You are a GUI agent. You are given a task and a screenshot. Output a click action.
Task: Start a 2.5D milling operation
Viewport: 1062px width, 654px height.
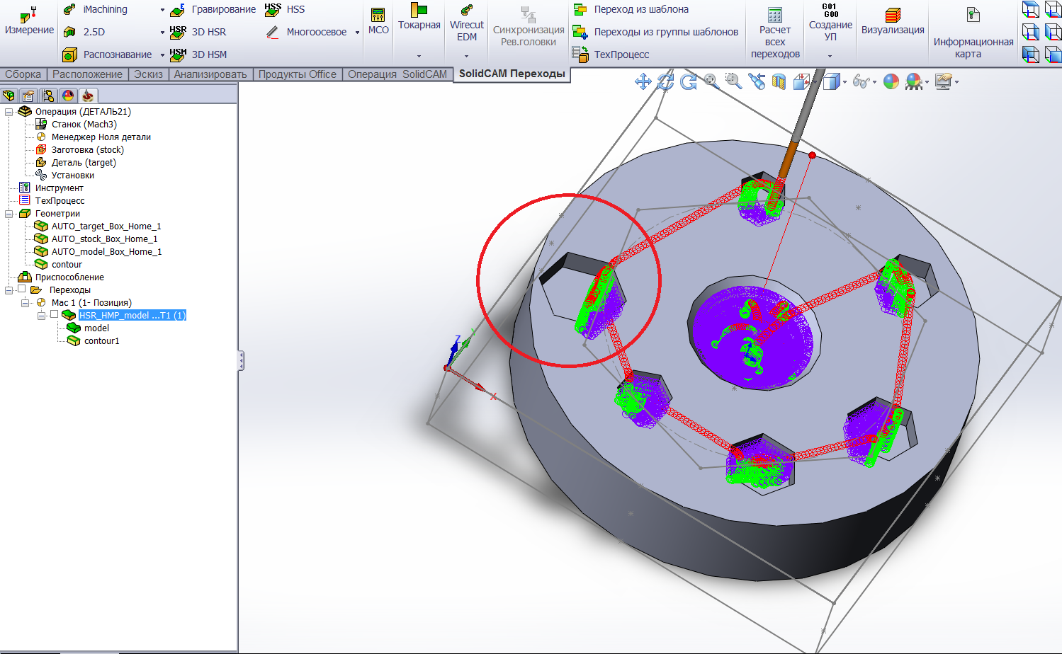84,32
